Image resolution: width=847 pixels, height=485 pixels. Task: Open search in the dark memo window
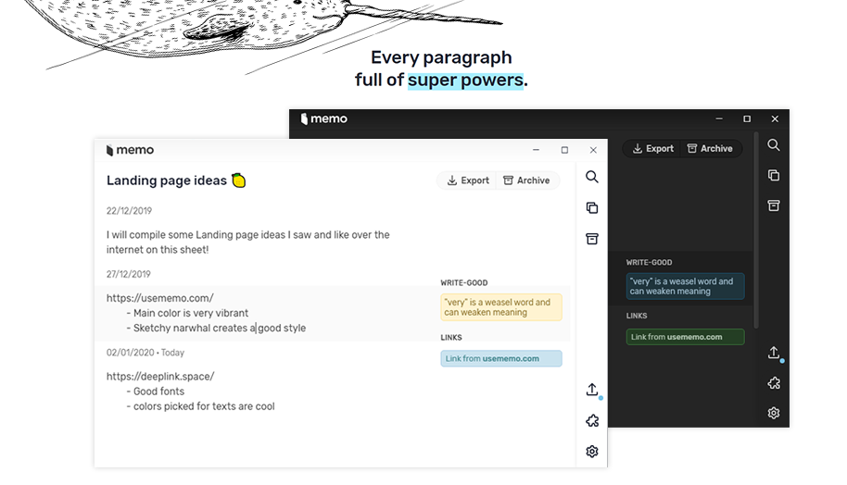click(x=774, y=145)
